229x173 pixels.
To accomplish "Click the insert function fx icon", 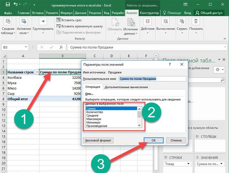I will [x=61, y=47].
